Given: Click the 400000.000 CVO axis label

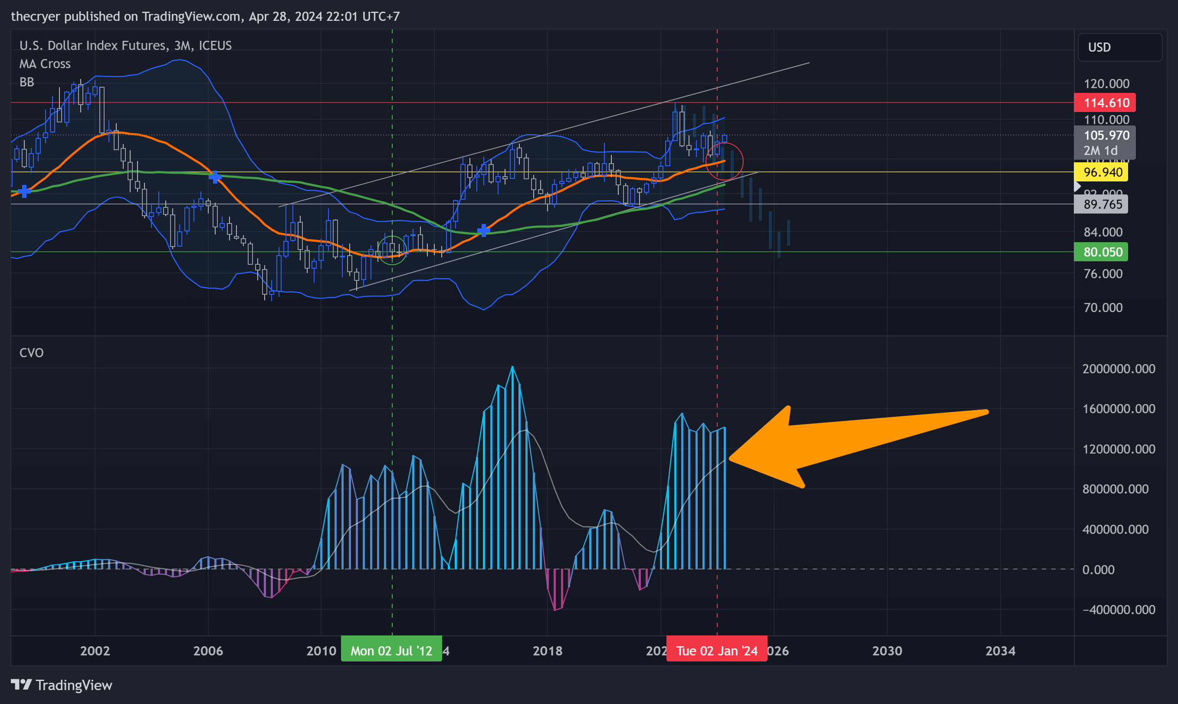Looking at the screenshot, I should tap(1116, 529).
